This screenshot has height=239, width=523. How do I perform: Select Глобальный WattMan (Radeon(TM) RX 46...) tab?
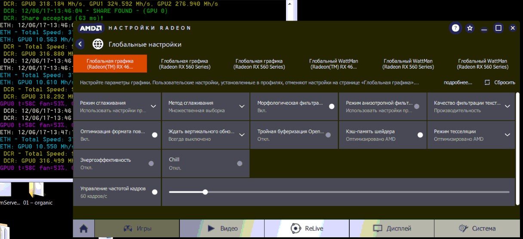pos(334,64)
